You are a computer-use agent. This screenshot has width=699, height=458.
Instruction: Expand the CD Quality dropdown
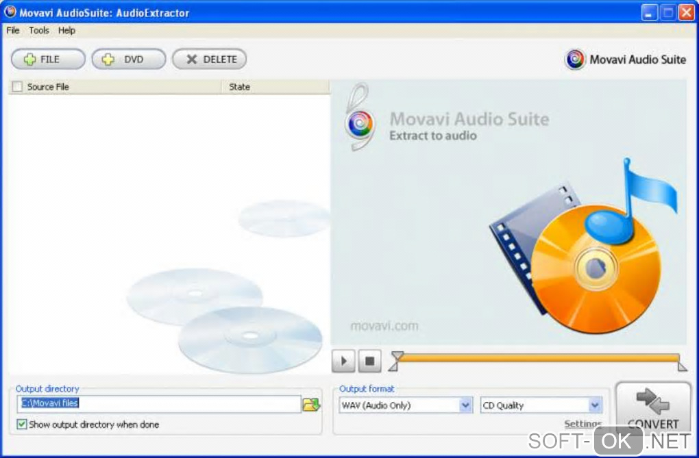click(595, 405)
